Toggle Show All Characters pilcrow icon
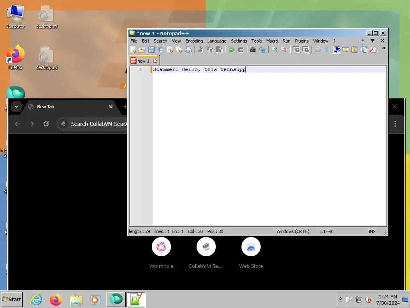Viewport: 410px width, 308px height. click(x=327, y=49)
